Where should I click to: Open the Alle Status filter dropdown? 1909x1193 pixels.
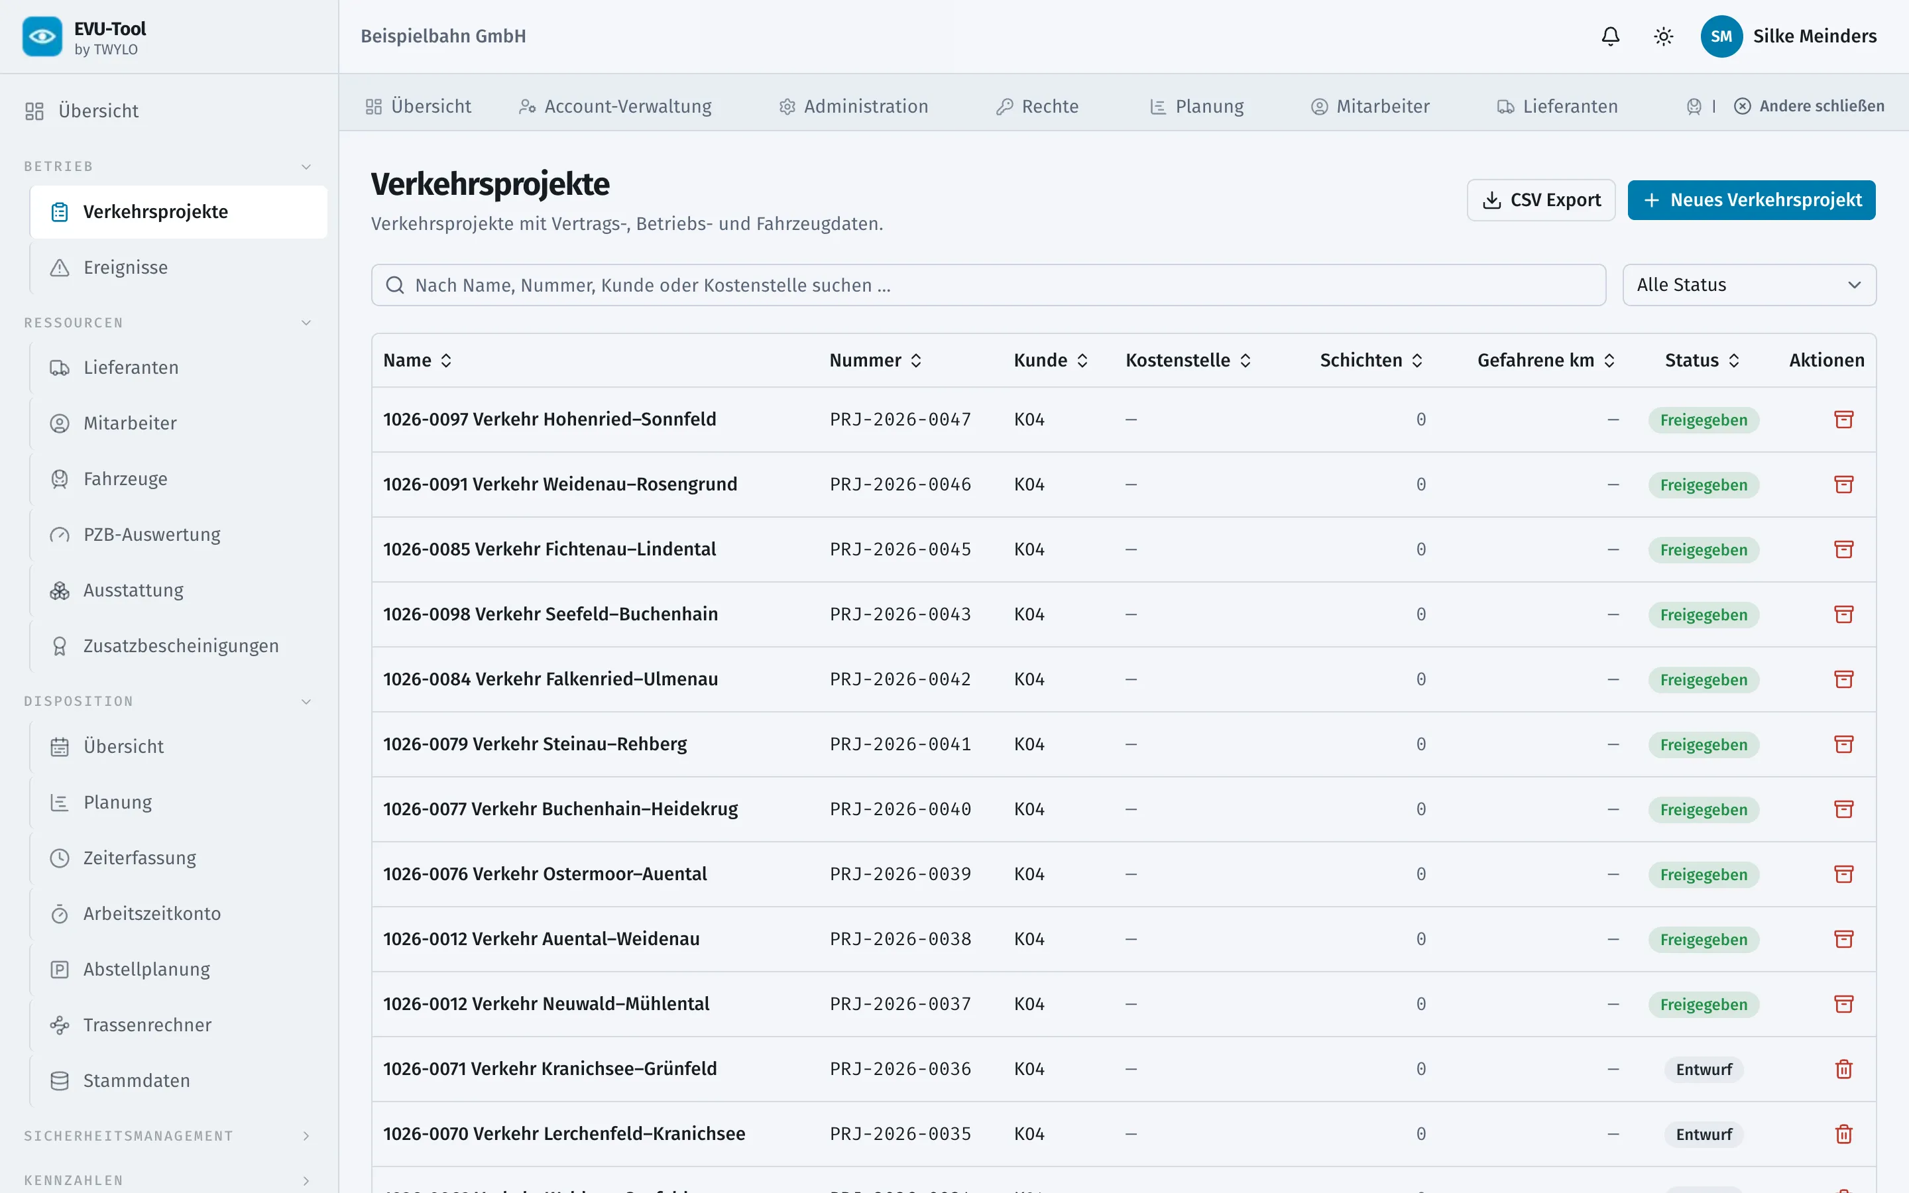[1749, 285]
